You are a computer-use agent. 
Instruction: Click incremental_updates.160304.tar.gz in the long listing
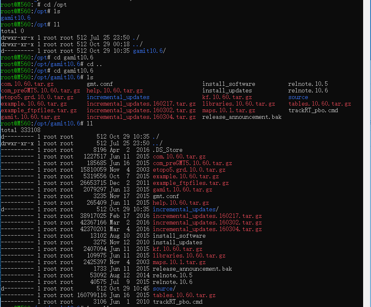click(x=207, y=229)
